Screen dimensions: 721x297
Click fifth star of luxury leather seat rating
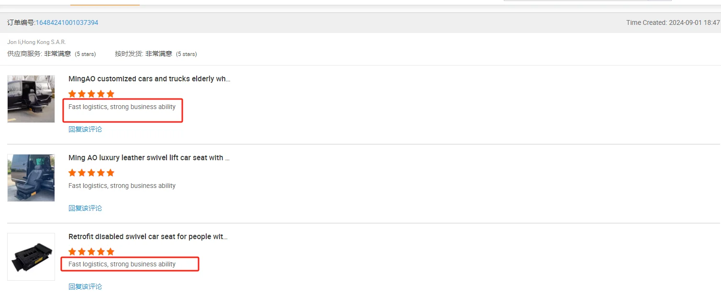[x=111, y=173]
